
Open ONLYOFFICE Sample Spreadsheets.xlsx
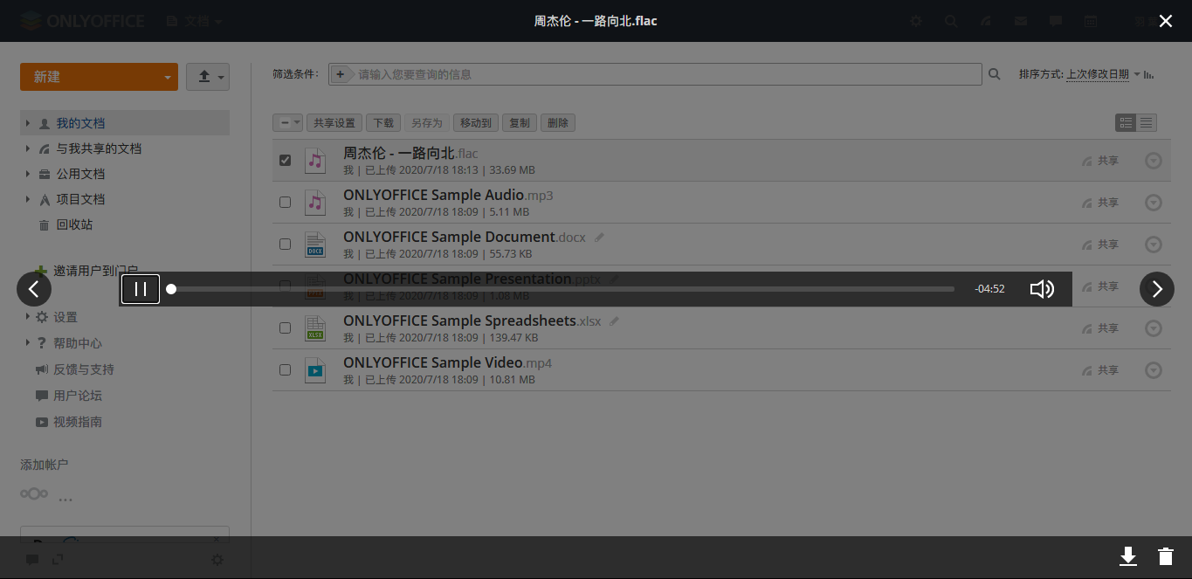point(472,321)
